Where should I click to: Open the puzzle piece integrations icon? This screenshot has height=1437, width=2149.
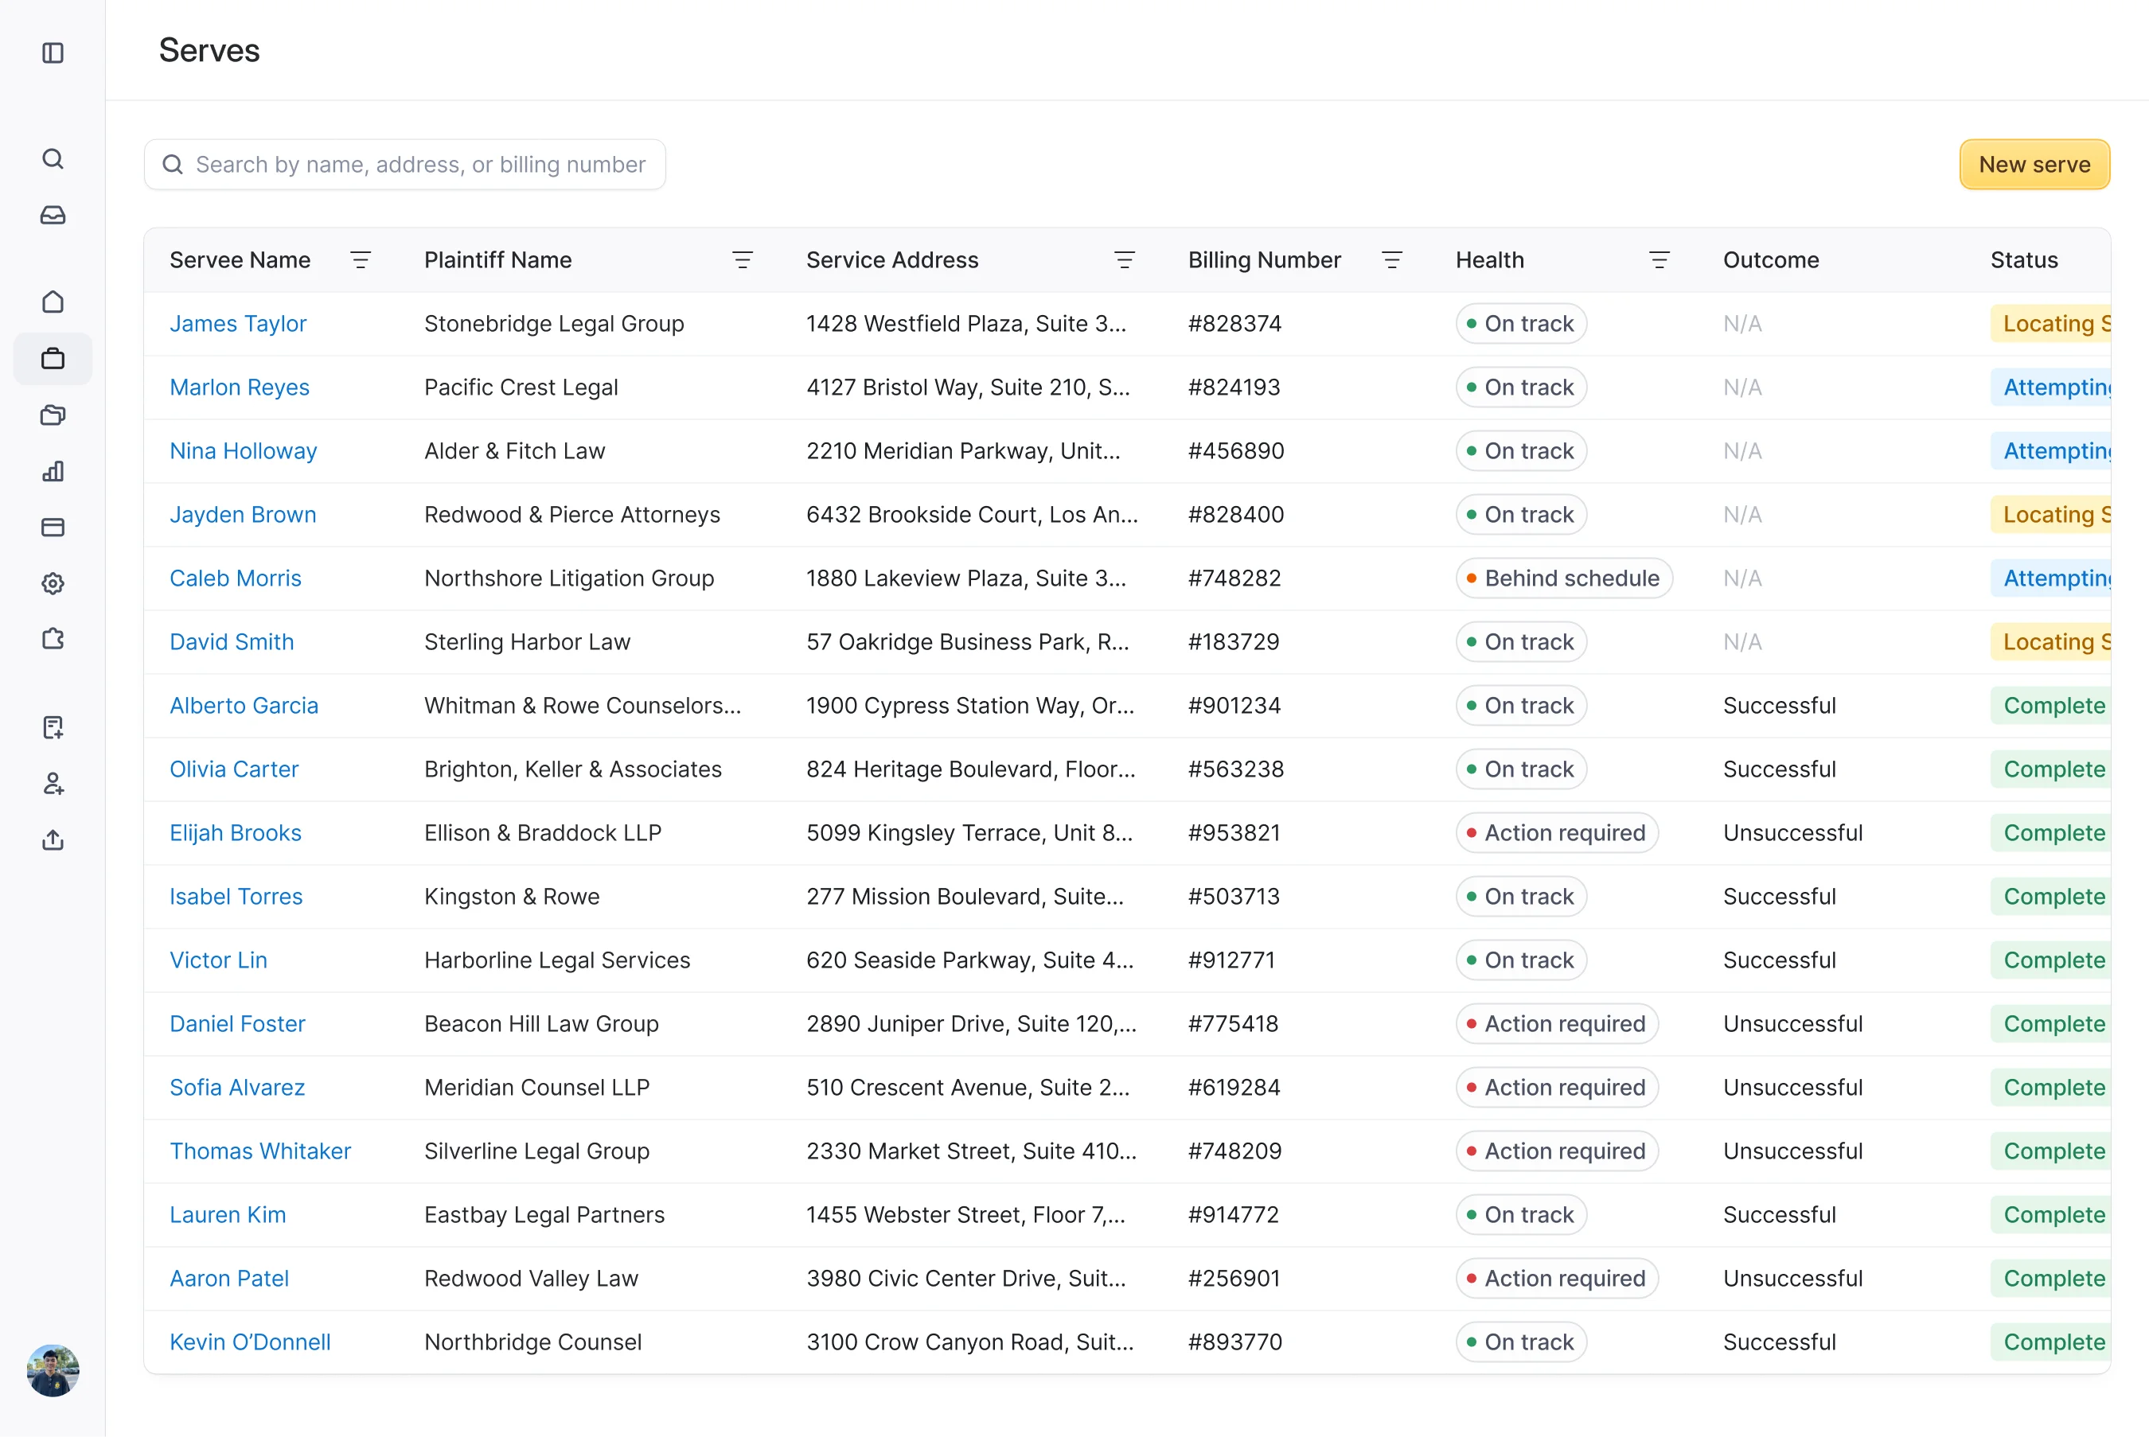(x=53, y=639)
